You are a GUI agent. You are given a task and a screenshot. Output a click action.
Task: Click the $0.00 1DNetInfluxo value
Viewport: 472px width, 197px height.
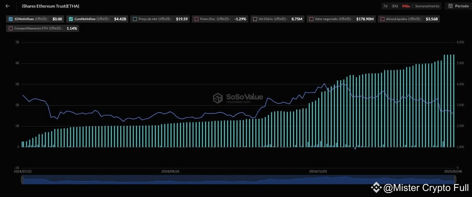point(57,19)
